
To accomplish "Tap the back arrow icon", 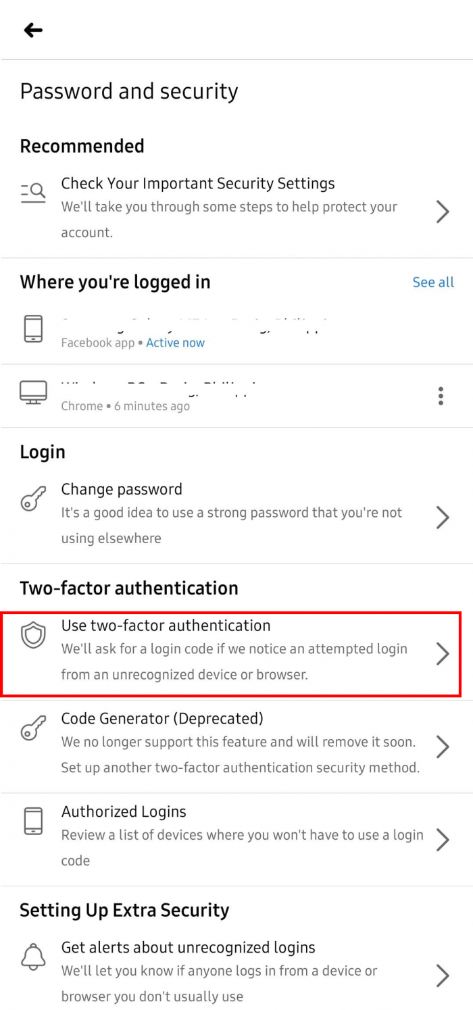I will point(33,30).
